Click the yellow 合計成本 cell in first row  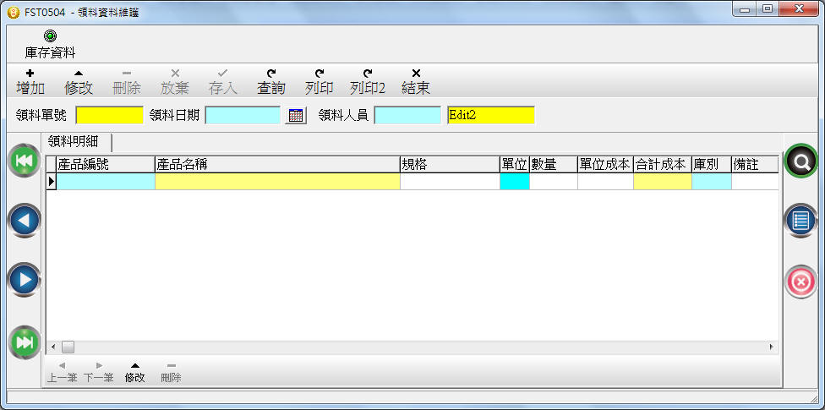(x=663, y=182)
